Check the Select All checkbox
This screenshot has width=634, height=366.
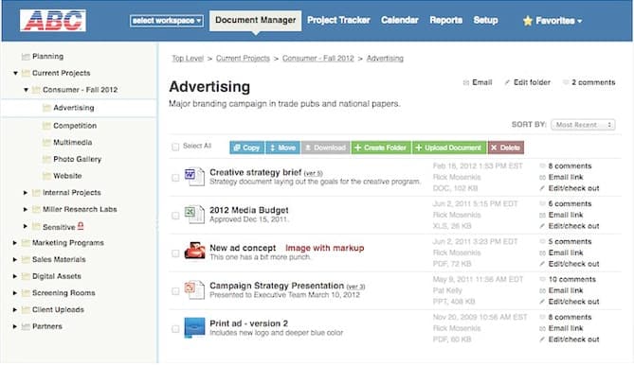(175, 147)
